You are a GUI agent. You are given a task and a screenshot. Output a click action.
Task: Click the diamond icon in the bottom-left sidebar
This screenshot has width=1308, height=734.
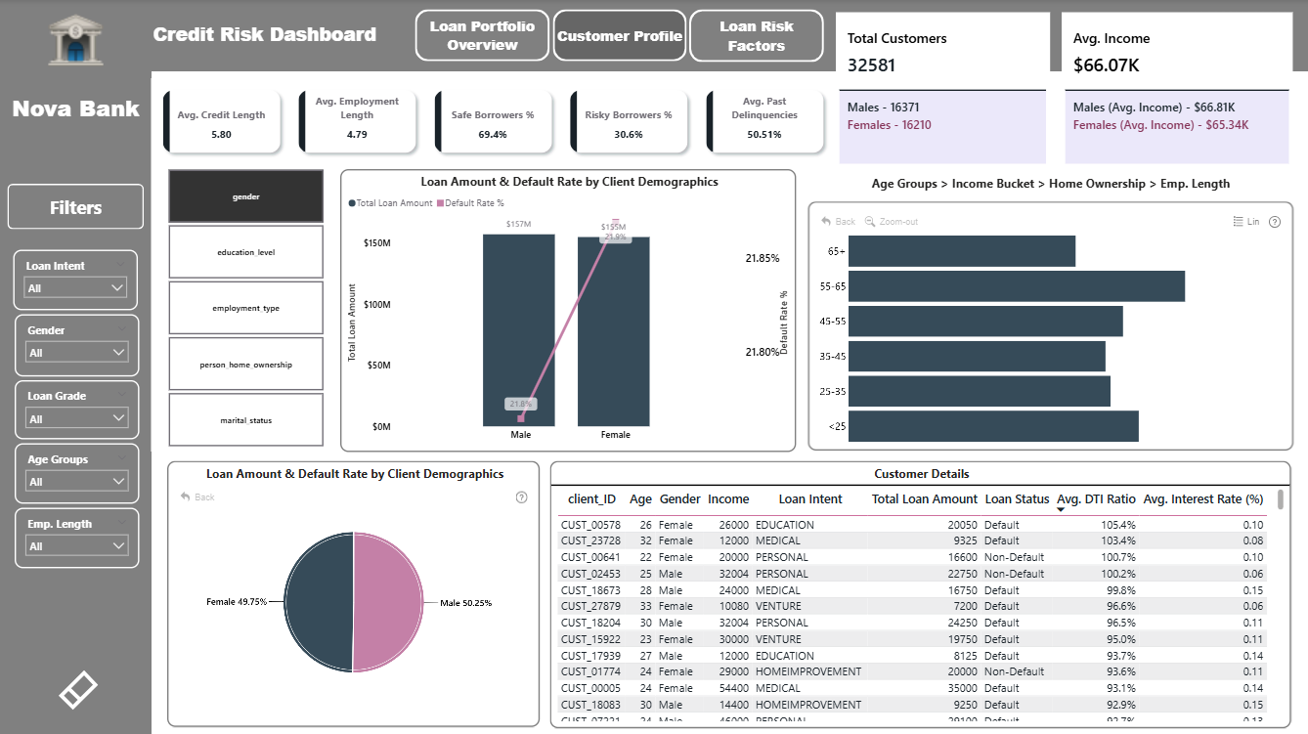[77, 690]
